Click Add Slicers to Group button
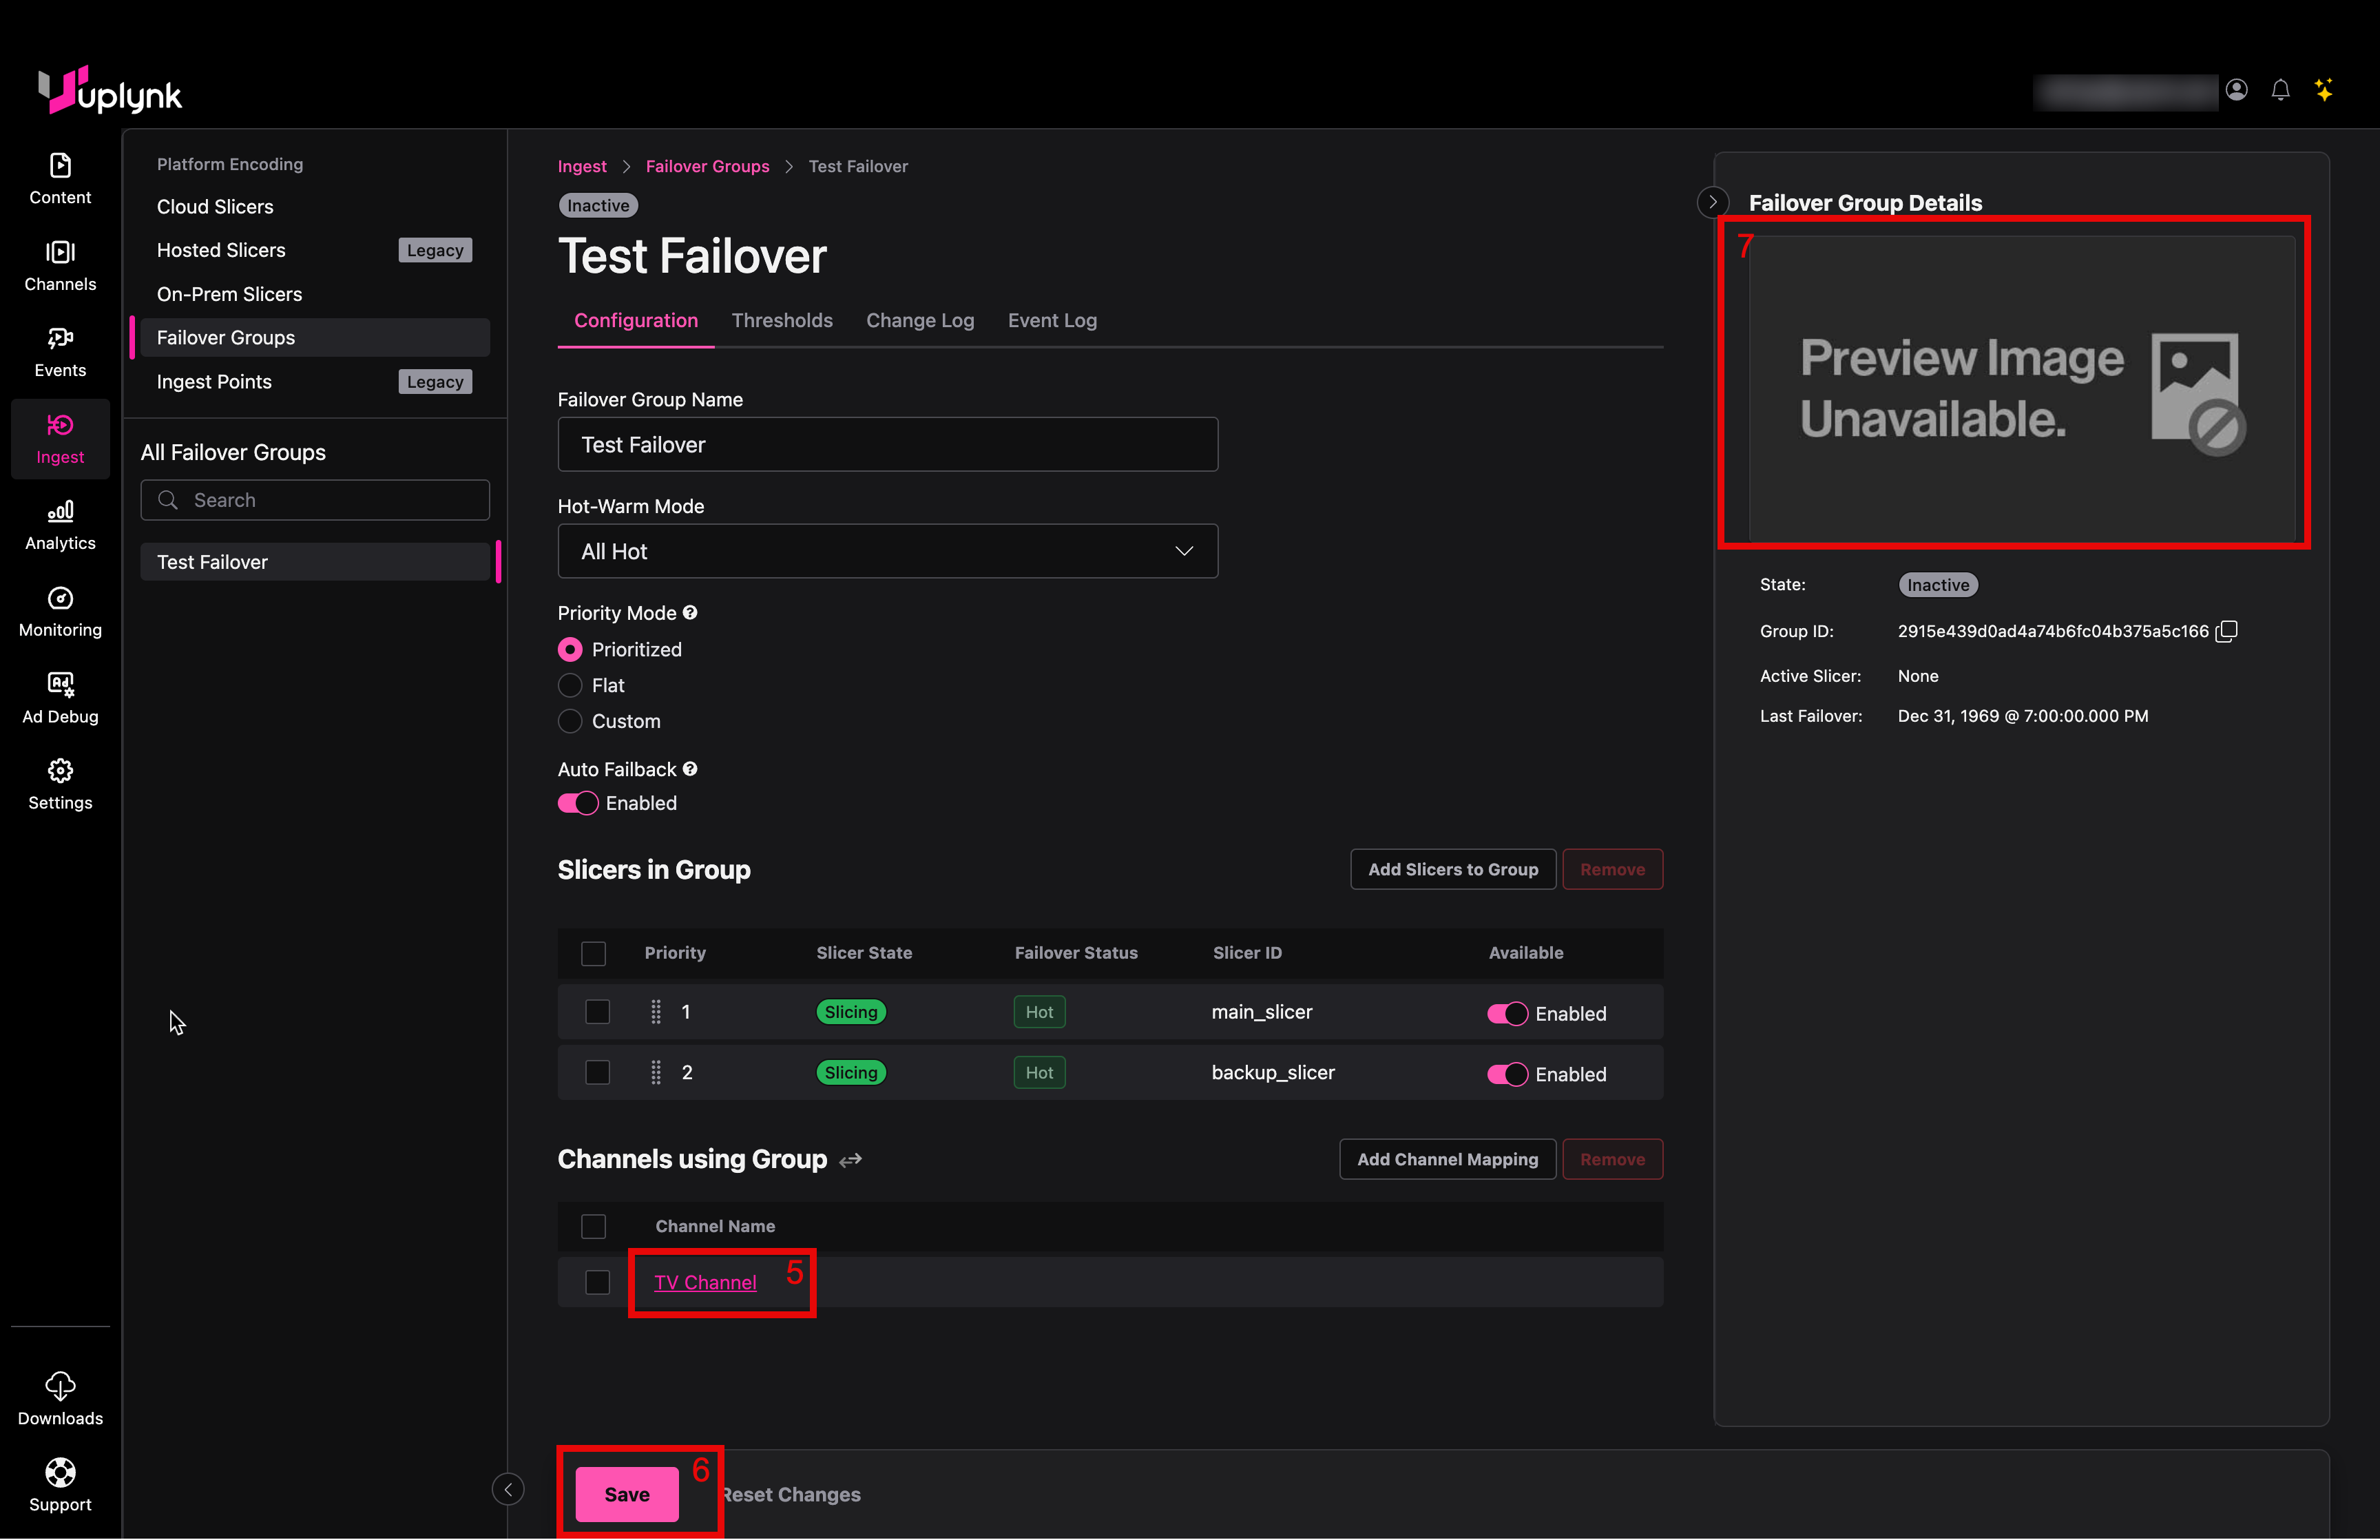 click(1452, 869)
